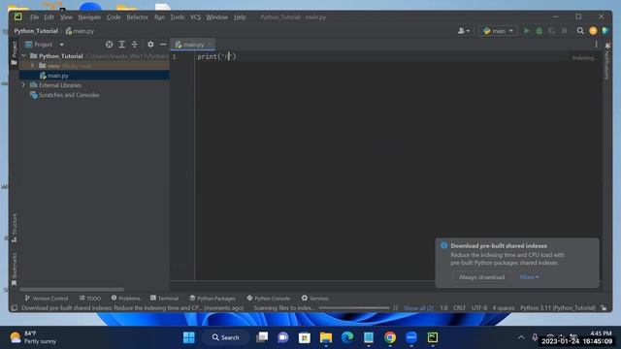Toggle read-only lock icon in status bar
The image size is (621, 349).
pyautogui.click(x=604, y=308)
